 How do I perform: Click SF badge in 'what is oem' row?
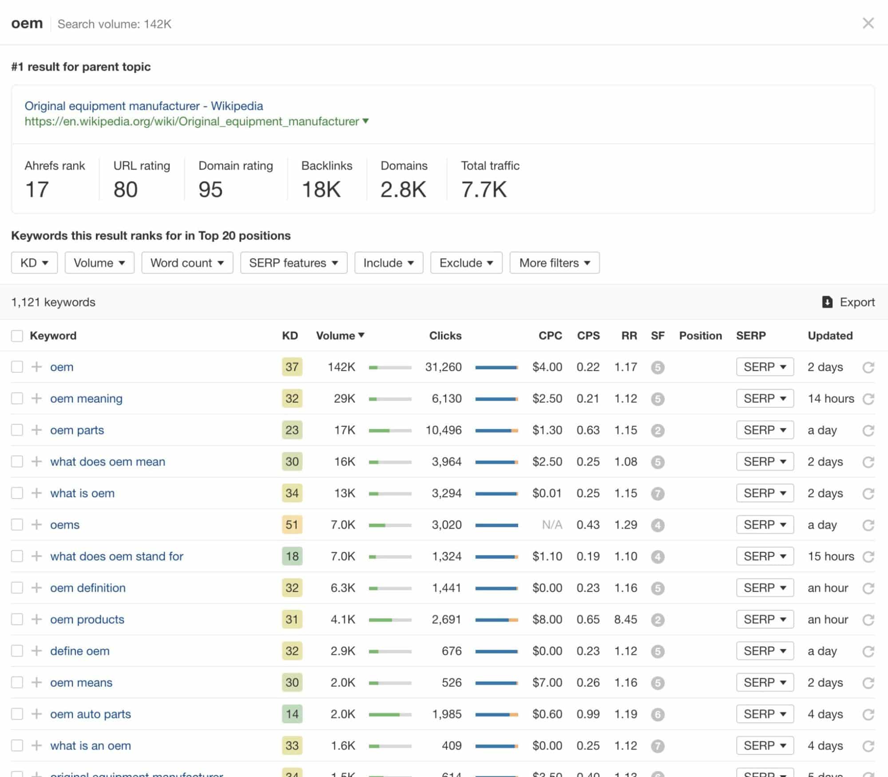(x=658, y=494)
